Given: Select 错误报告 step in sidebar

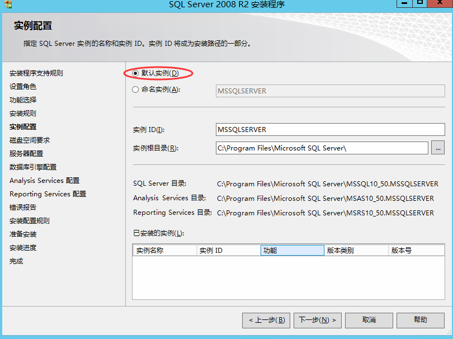Looking at the screenshot, I should tap(23, 207).
